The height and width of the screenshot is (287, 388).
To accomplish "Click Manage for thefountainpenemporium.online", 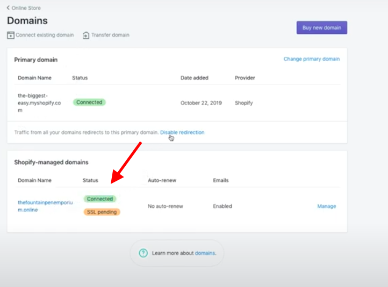I will [x=327, y=206].
